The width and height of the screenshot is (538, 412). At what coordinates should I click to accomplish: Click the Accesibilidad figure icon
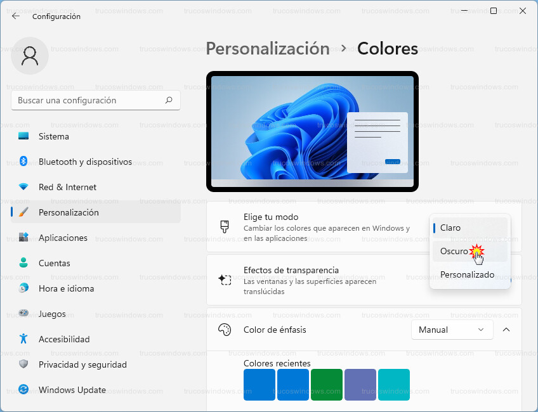[23, 339]
